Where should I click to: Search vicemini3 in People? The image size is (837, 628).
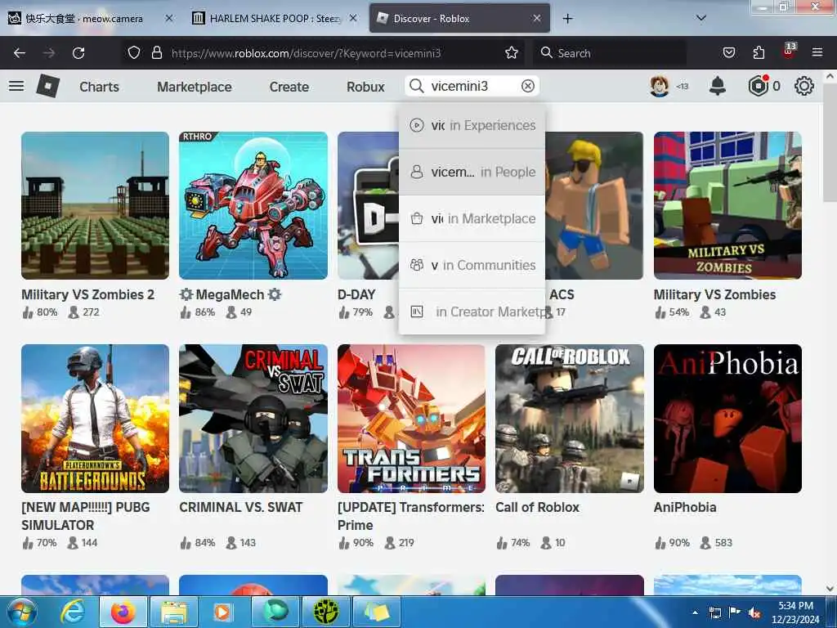click(x=472, y=172)
